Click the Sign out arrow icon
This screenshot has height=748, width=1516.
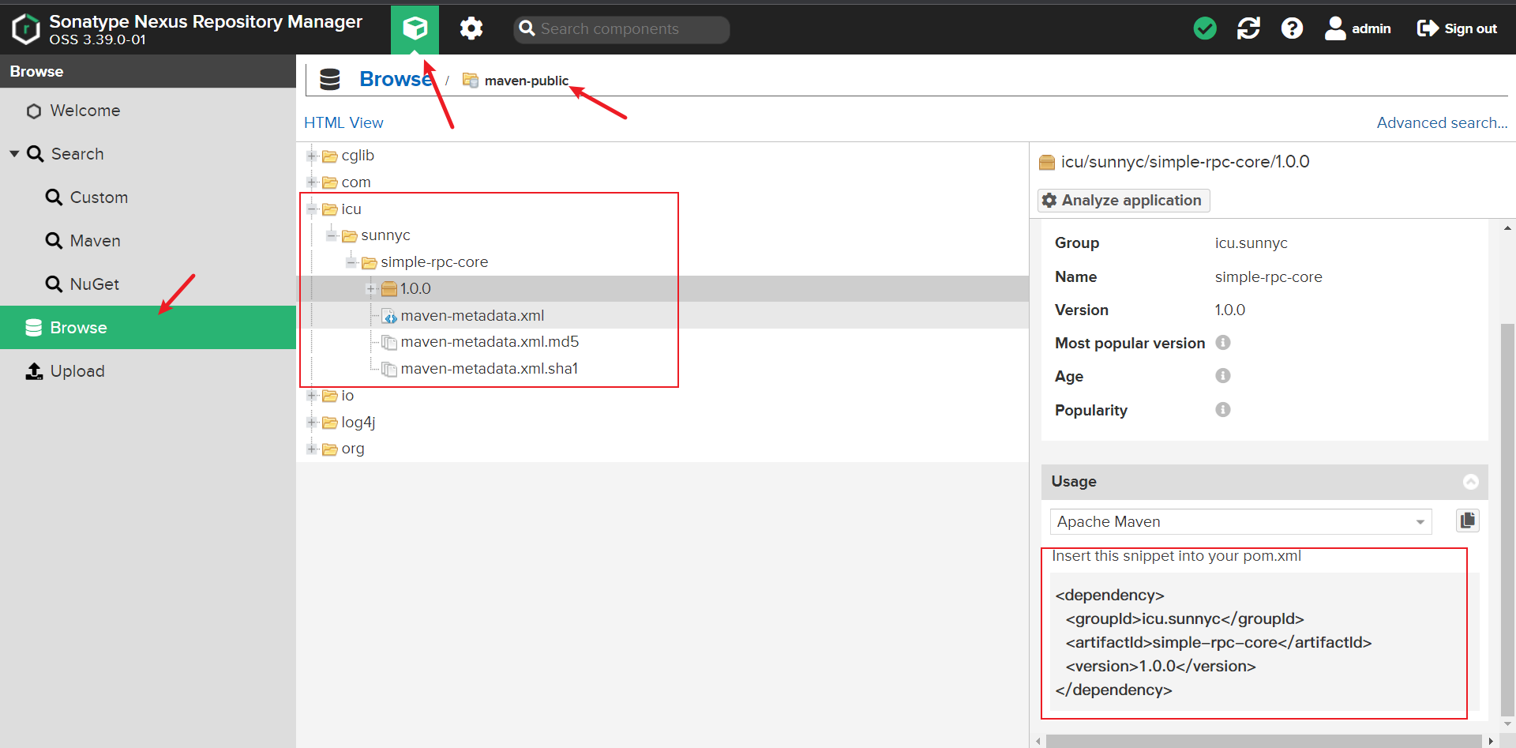[x=1428, y=28]
